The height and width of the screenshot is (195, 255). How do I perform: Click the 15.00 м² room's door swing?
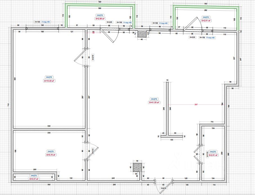(80, 58)
